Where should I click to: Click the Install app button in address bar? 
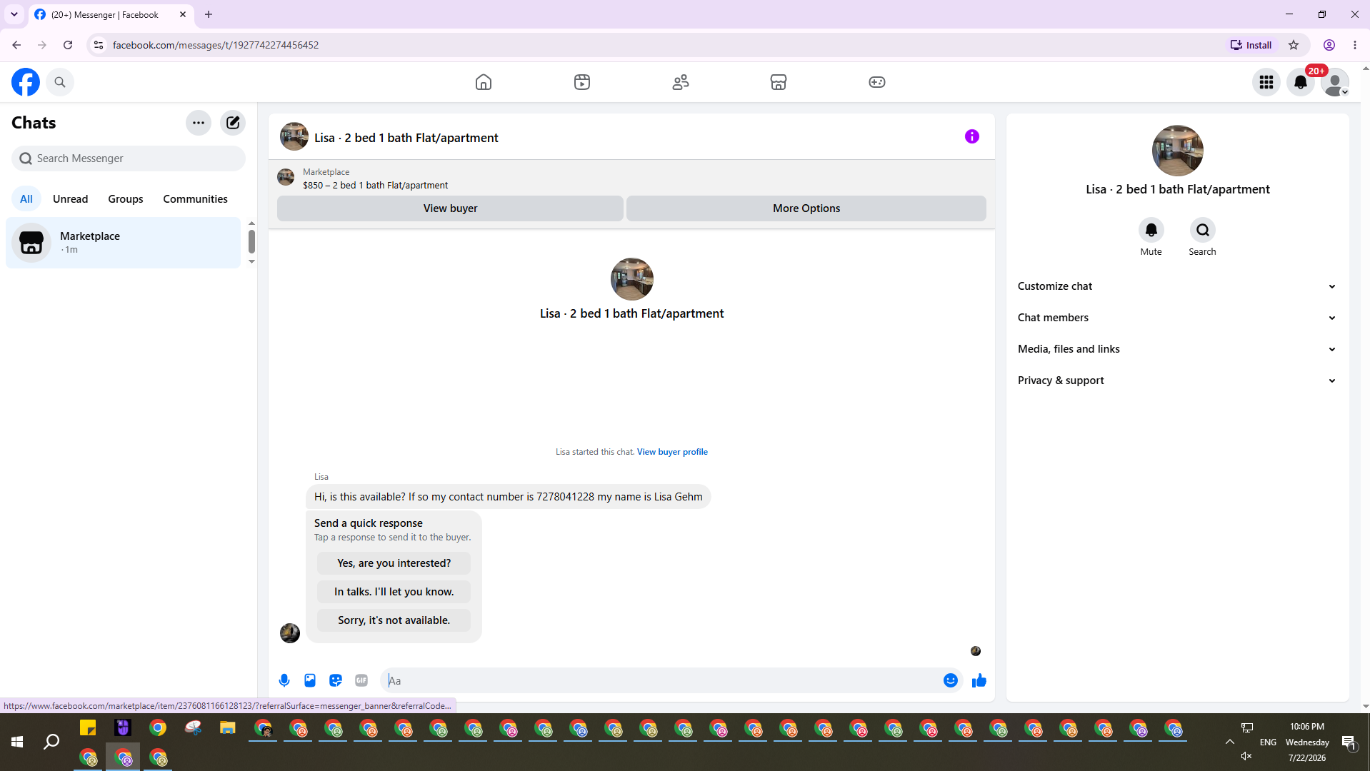point(1251,45)
